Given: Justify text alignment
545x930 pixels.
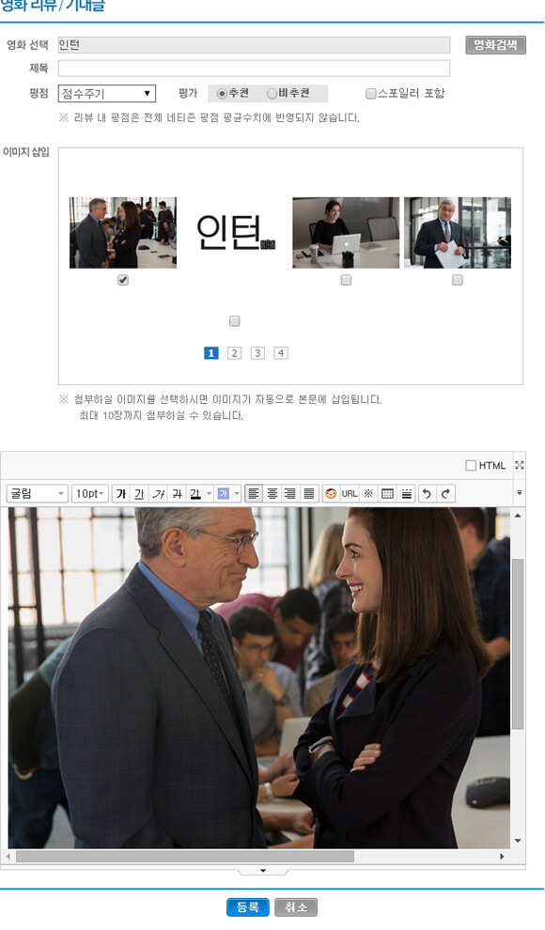Looking at the screenshot, I should tap(309, 493).
